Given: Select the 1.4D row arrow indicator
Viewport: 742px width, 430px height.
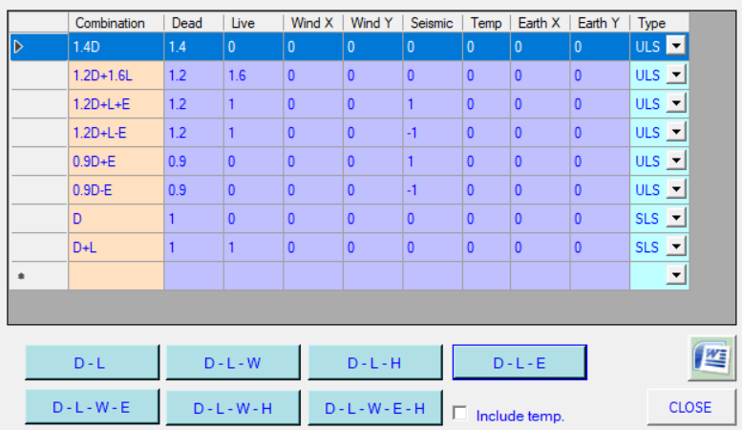Looking at the screenshot, I should 18,47.
